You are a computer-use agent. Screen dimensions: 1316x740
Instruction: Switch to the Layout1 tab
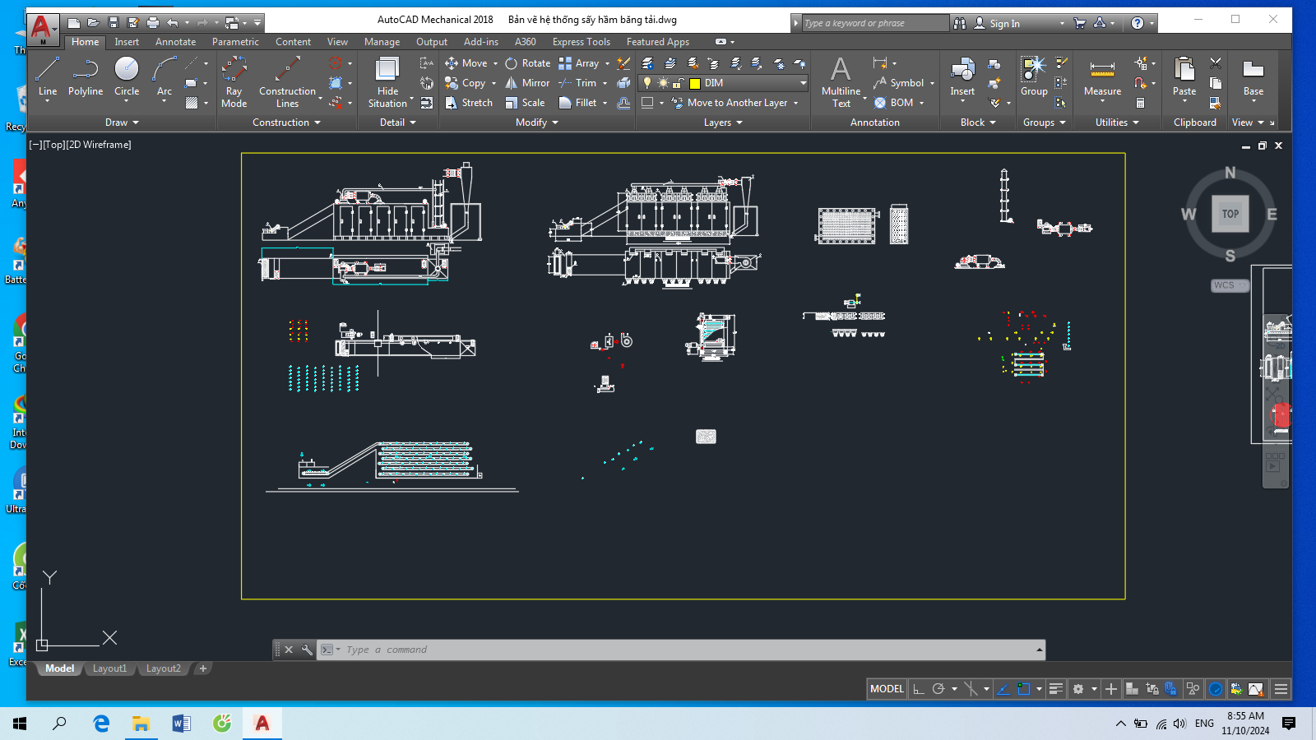109,668
